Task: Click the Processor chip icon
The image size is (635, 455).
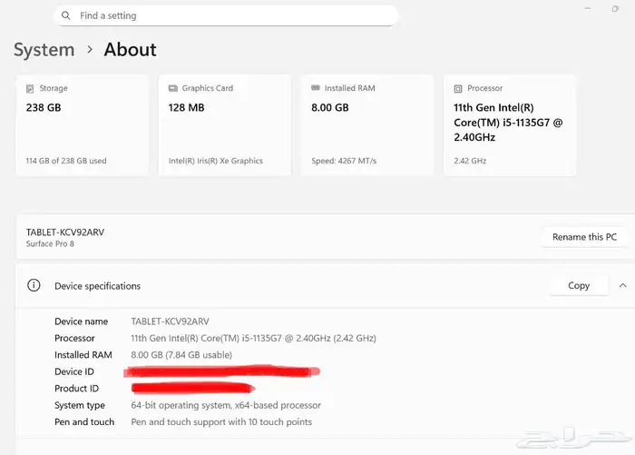Action: 458,89
